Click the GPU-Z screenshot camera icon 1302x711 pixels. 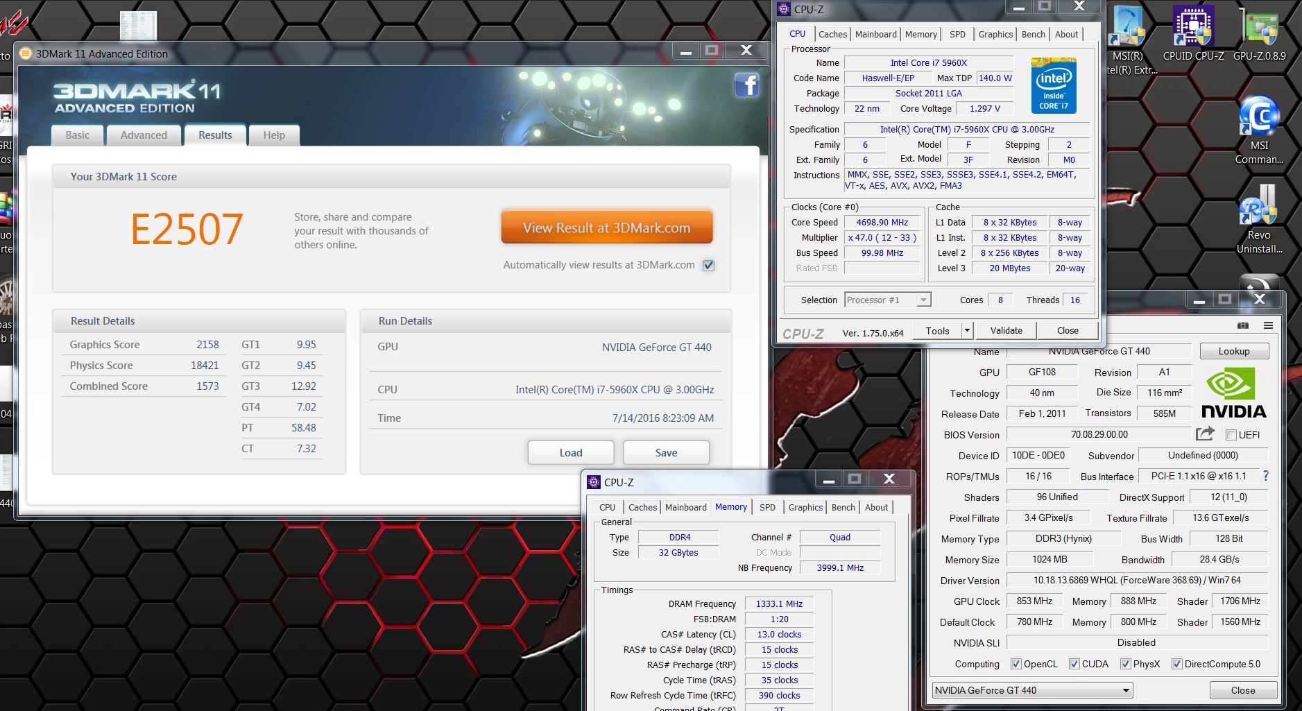tap(1243, 325)
